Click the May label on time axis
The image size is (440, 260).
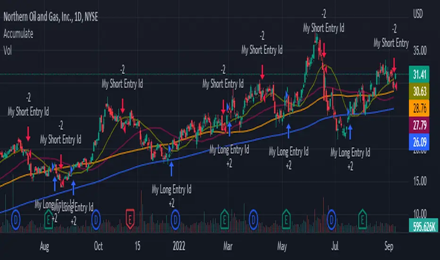pyautogui.click(x=282, y=246)
